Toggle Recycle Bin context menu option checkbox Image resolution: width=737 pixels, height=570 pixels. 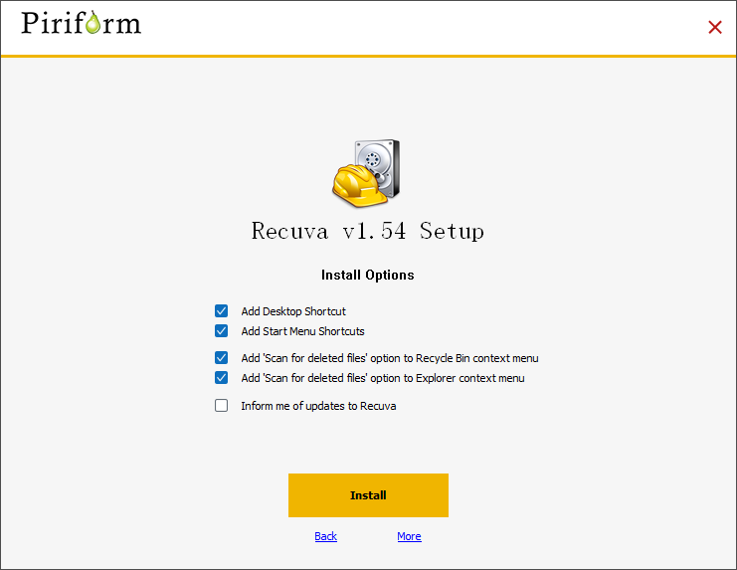222,358
